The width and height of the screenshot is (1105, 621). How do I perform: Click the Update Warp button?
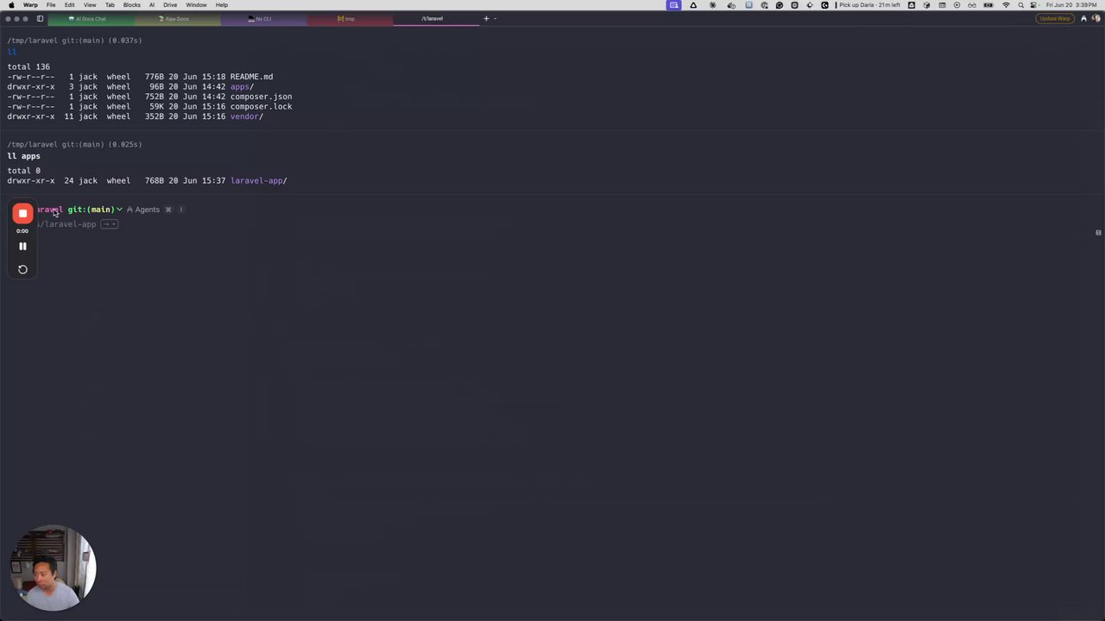(x=1055, y=18)
